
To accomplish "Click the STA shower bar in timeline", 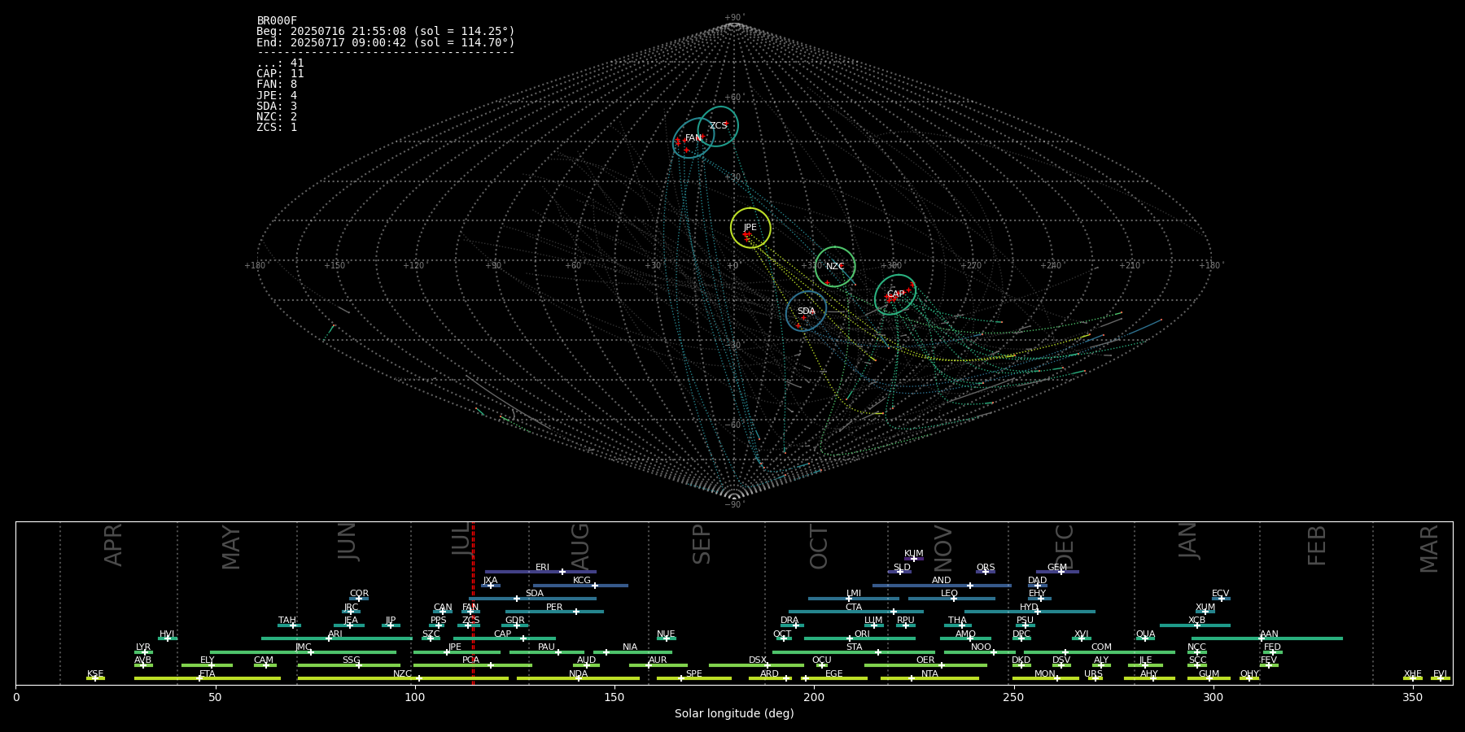I will [x=854, y=651].
